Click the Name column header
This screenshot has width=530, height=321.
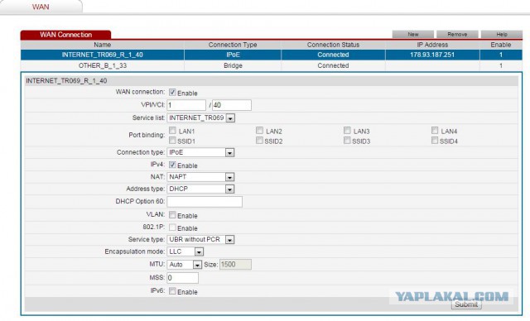(103, 45)
